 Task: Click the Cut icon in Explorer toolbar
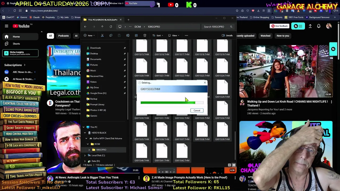102,36
